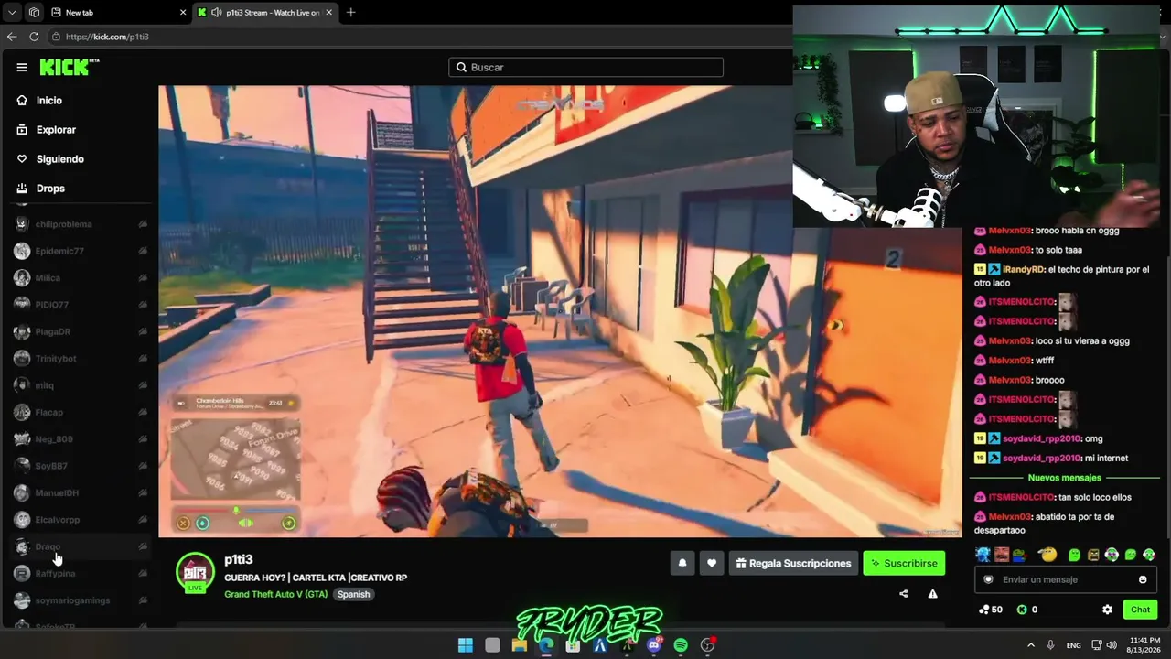Select the chilliproblema channel in sidebar
The width and height of the screenshot is (1171, 659).
81,224
